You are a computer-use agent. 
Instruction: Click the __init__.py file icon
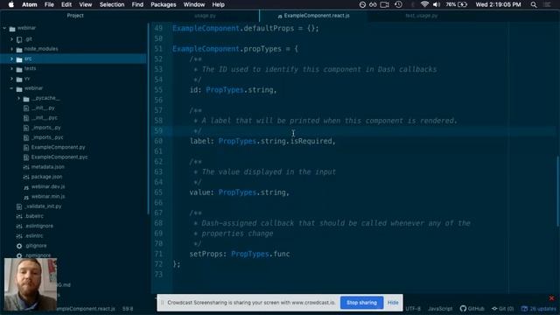pos(26,108)
